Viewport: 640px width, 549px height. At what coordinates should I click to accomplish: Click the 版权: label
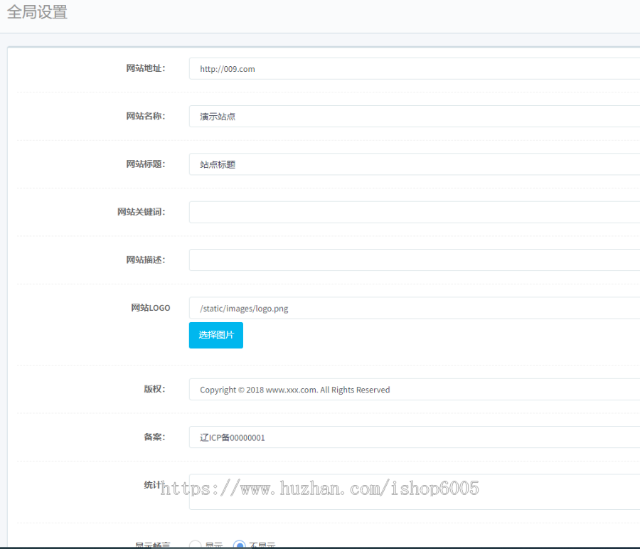tap(154, 389)
